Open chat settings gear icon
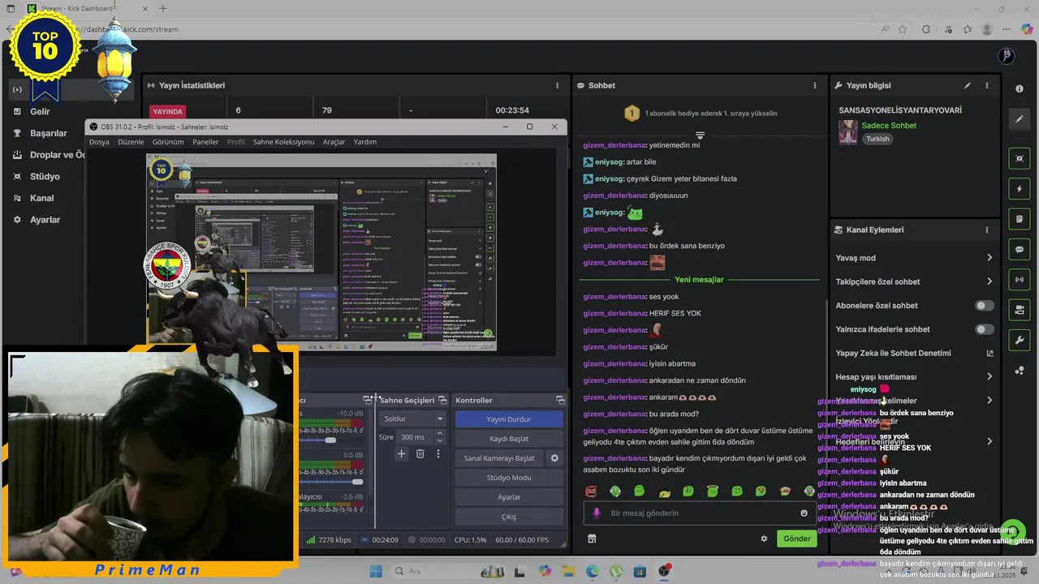Screen dimensions: 1039x584 [x=764, y=539]
